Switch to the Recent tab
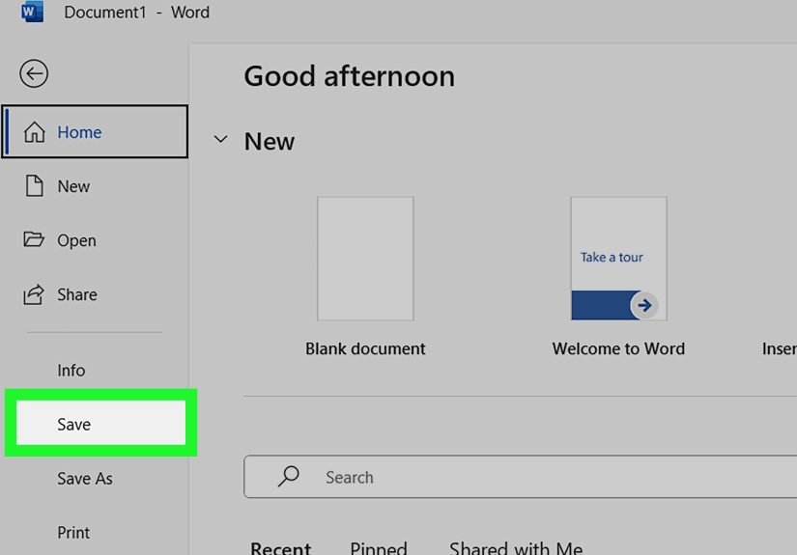Image resolution: width=797 pixels, height=555 pixels. [x=280, y=548]
